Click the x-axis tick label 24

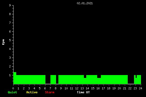click(140, 88)
